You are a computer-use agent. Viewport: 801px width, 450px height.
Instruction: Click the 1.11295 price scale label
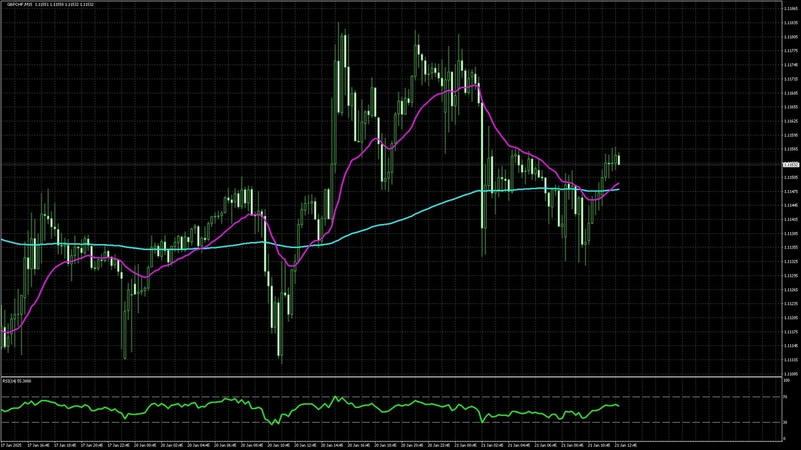point(790,275)
